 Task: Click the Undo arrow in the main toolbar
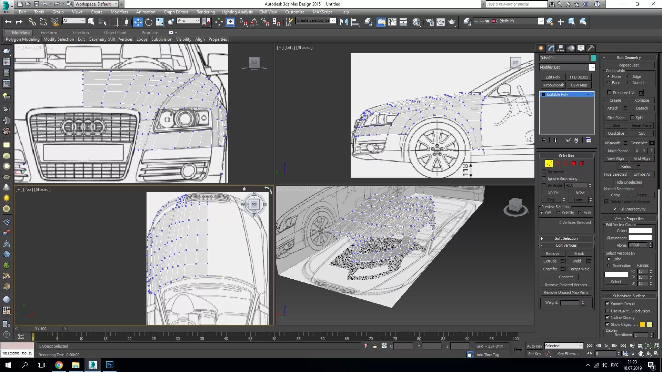8,22
